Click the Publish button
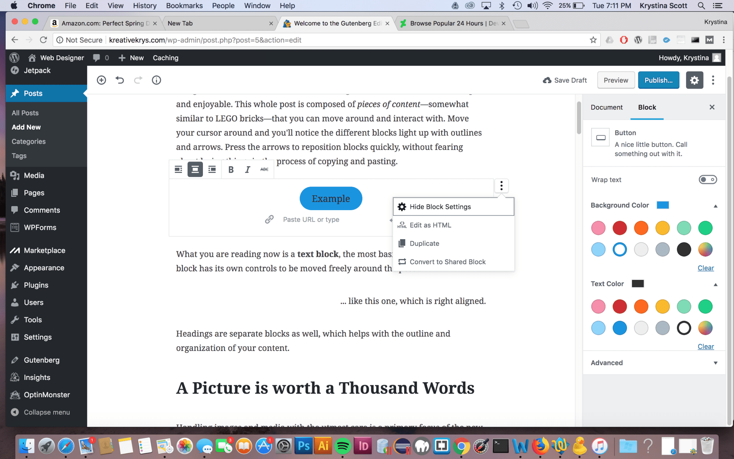The height and width of the screenshot is (459, 734). click(x=658, y=80)
